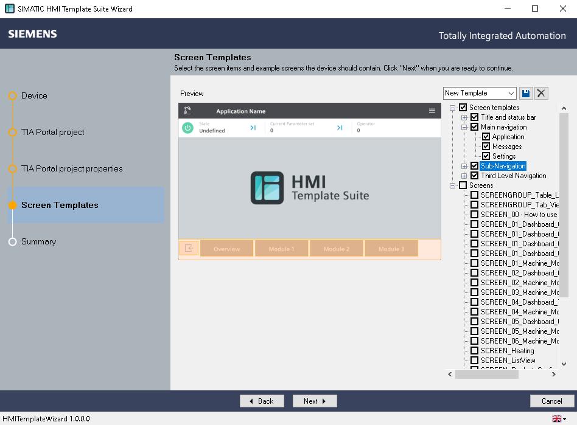Image resolution: width=577 pixels, height=425 pixels.
Task: Uncheck Messages checkbox
Action: pyautogui.click(x=486, y=147)
